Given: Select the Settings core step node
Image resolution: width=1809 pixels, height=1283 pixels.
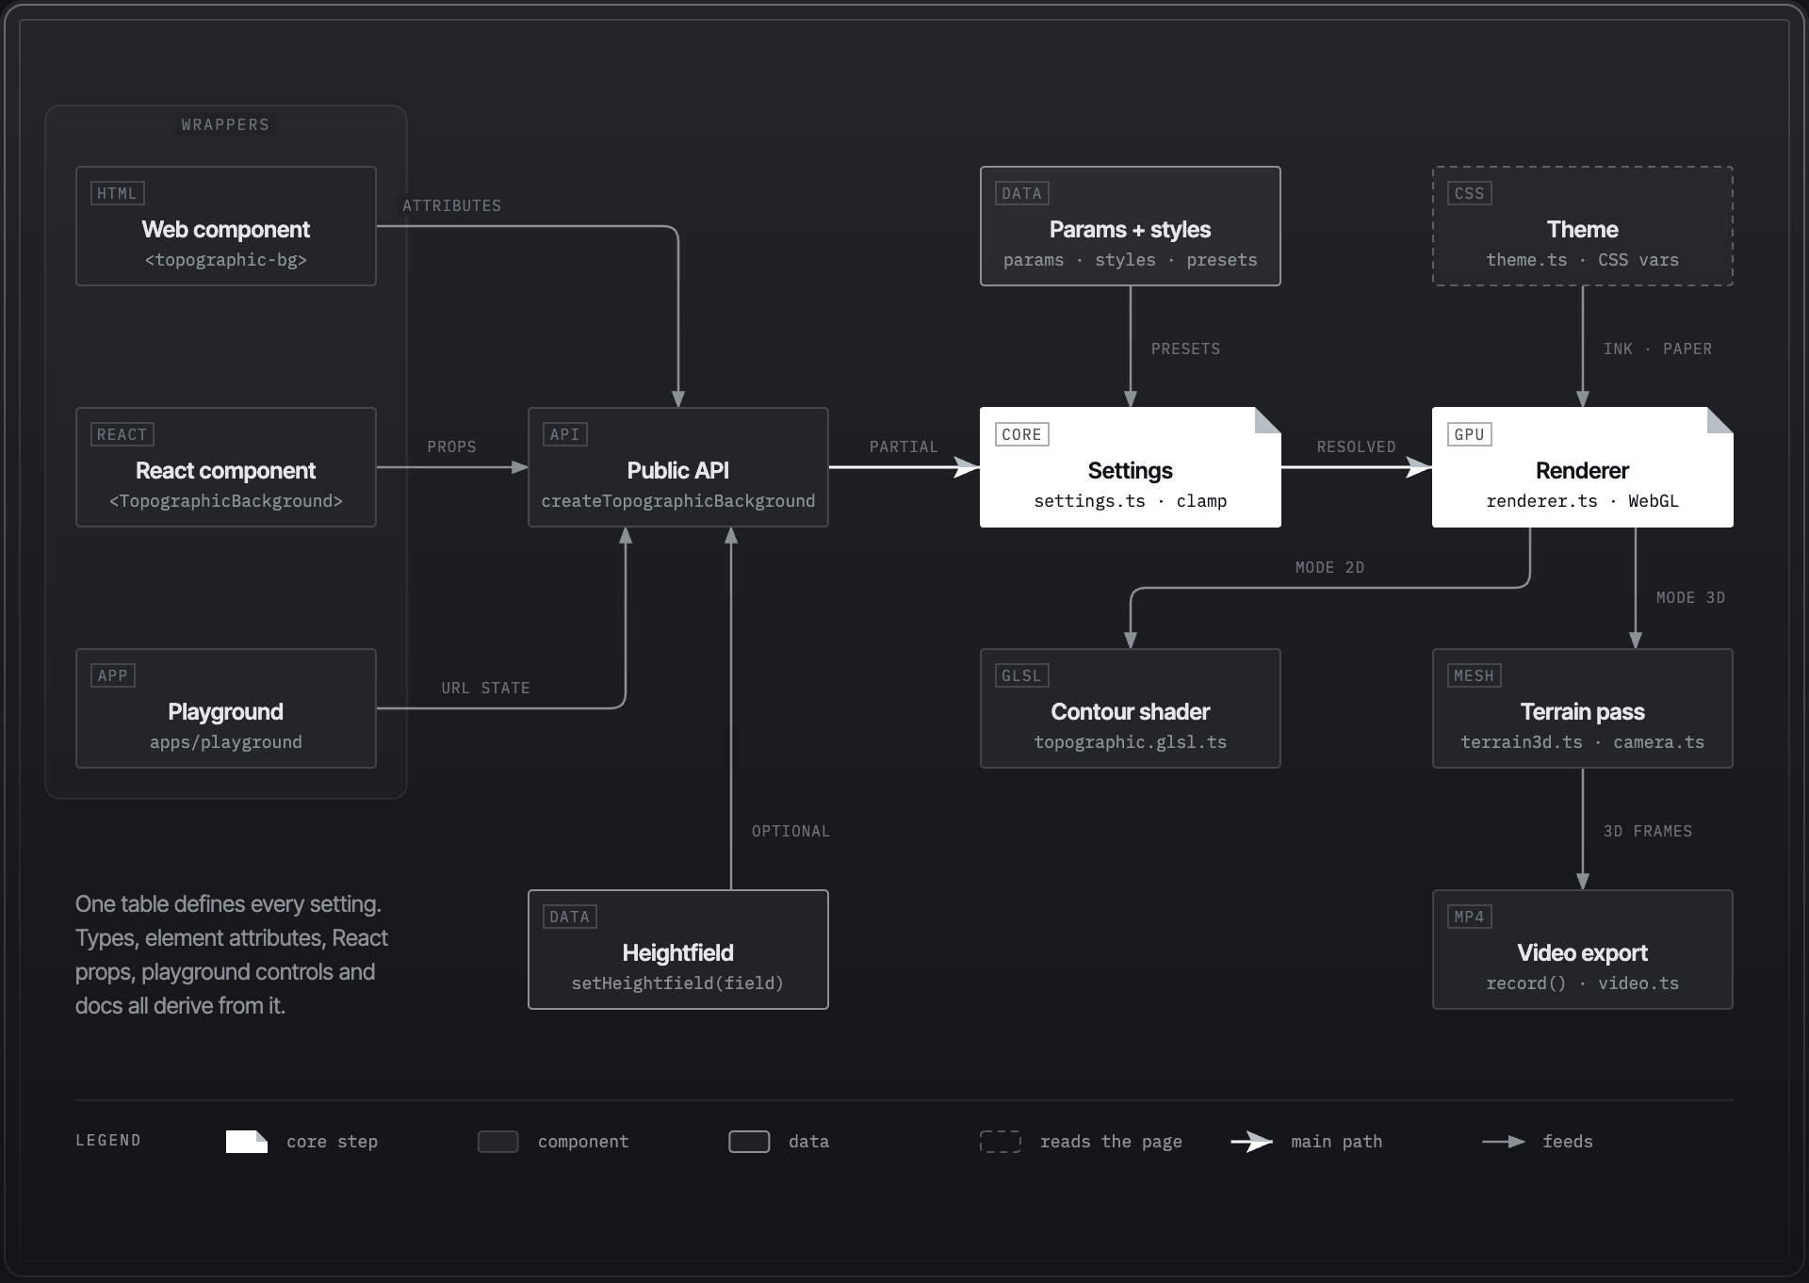Looking at the screenshot, I should point(1131,467).
